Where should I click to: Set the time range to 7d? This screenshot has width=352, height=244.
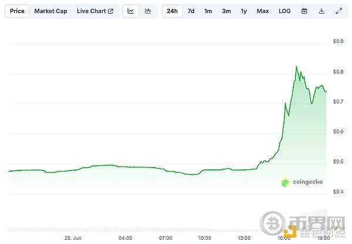tap(191, 11)
